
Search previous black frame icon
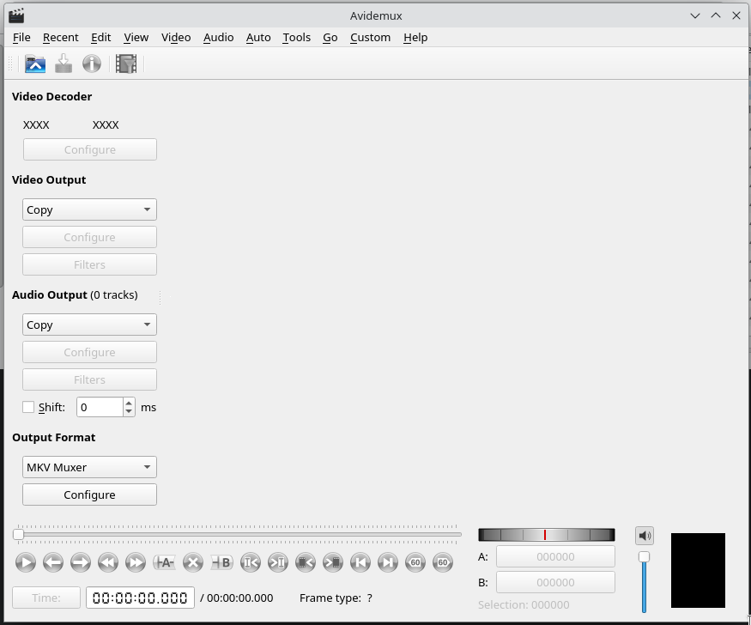[x=305, y=562]
